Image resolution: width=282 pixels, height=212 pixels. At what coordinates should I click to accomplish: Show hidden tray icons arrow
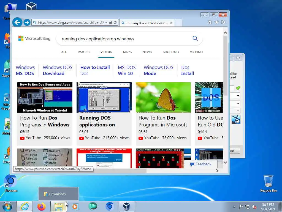tap(234, 207)
